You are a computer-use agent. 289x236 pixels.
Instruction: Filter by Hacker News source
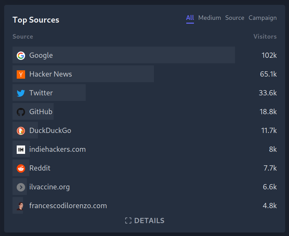click(50, 74)
